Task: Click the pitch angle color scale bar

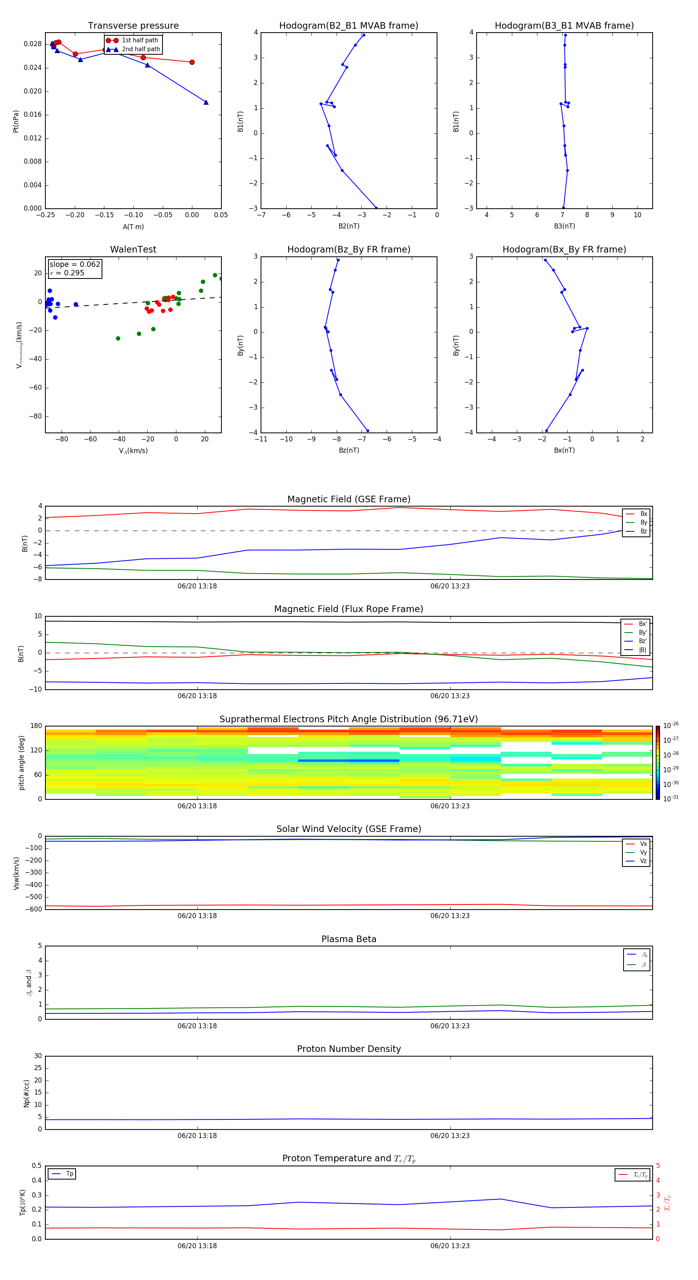Action: [x=658, y=763]
